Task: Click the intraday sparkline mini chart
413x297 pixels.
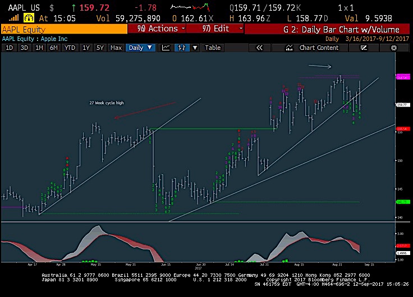Action: pos(190,7)
